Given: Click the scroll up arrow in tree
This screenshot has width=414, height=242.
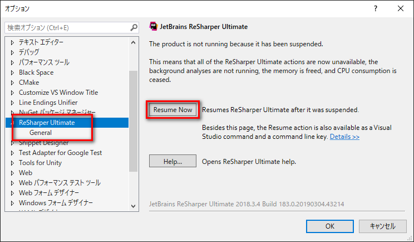Looking at the screenshot, I should point(134,42).
